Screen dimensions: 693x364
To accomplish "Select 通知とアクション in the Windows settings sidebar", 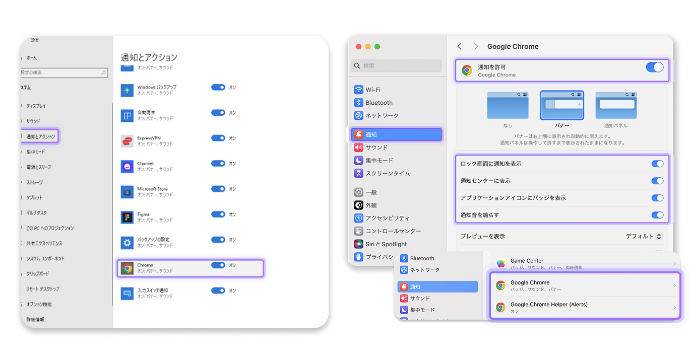I will click(40, 136).
